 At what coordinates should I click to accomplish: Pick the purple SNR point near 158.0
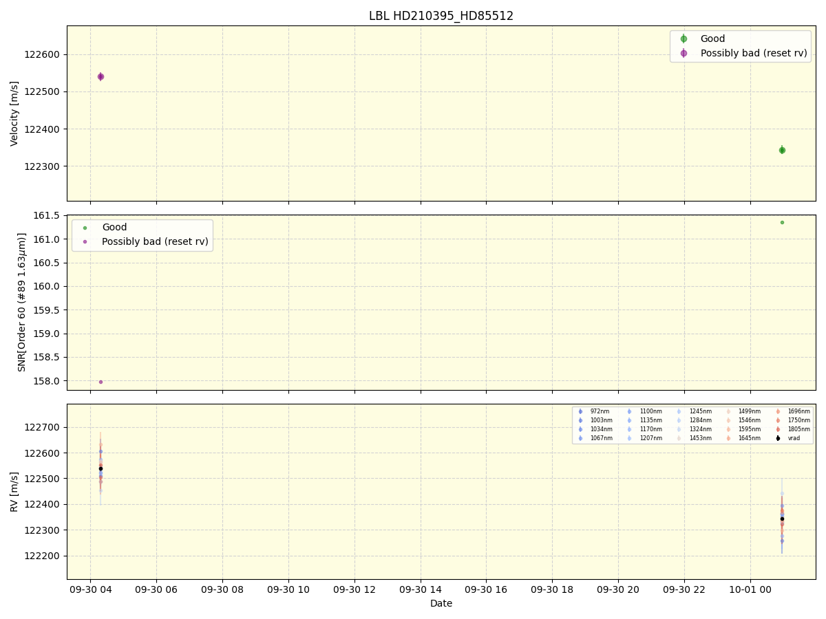point(100,382)
